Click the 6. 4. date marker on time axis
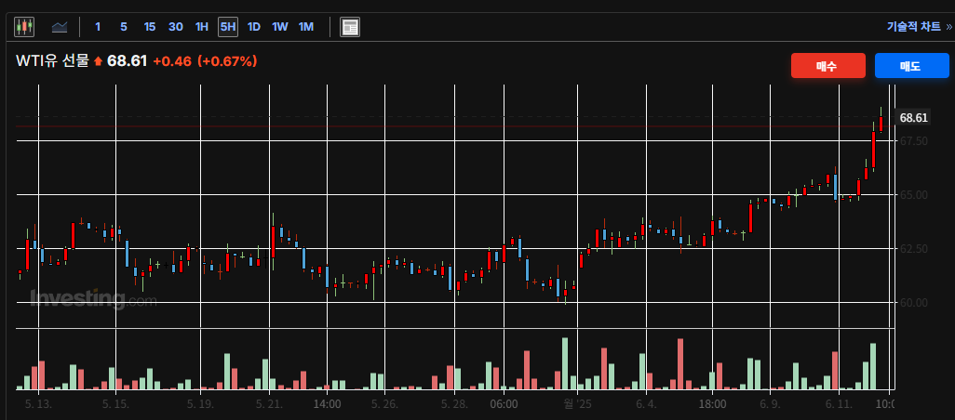 click(646, 405)
